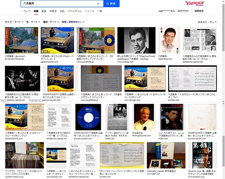Expand the 種類 type filter dropdown
Image resolution: width=225 pixels, height=179 pixels.
(x=51, y=22)
